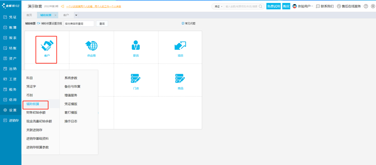Viewport: 376px width, 165px height.
Task: Open 报表 in the left sidebar
Action: [10, 38]
